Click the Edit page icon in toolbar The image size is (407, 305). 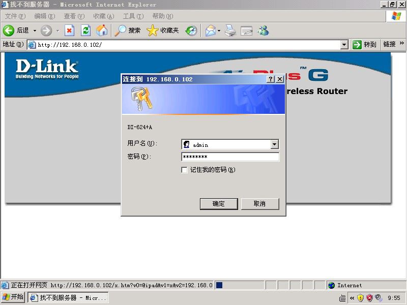[x=247, y=31]
